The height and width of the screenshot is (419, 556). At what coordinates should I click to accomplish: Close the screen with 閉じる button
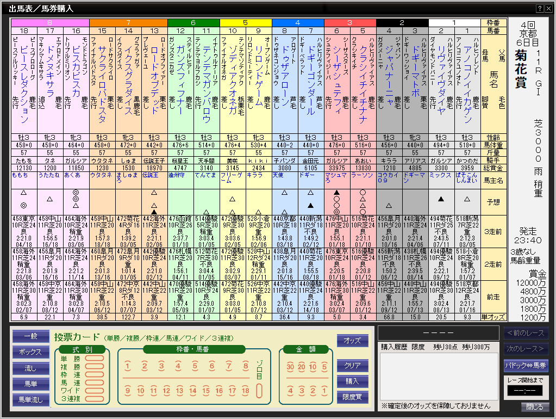pyautogui.click(x=535, y=407)
